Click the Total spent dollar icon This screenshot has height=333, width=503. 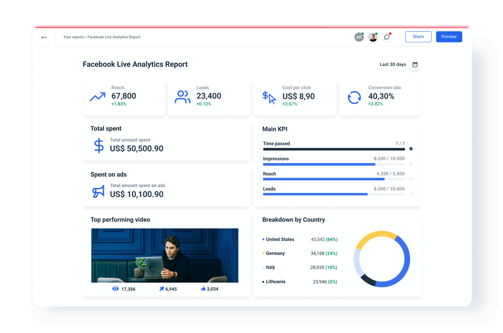pyautogui.click(x=99, y=146)
